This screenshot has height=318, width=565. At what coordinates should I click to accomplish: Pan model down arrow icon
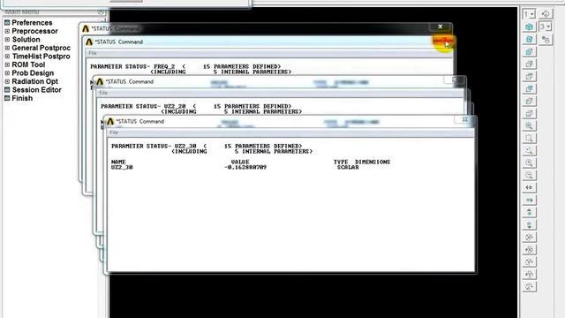529,225
